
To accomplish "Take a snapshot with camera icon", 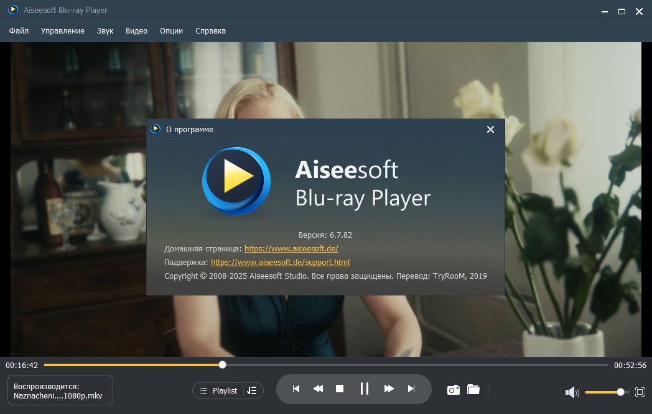I will point(454,390).
